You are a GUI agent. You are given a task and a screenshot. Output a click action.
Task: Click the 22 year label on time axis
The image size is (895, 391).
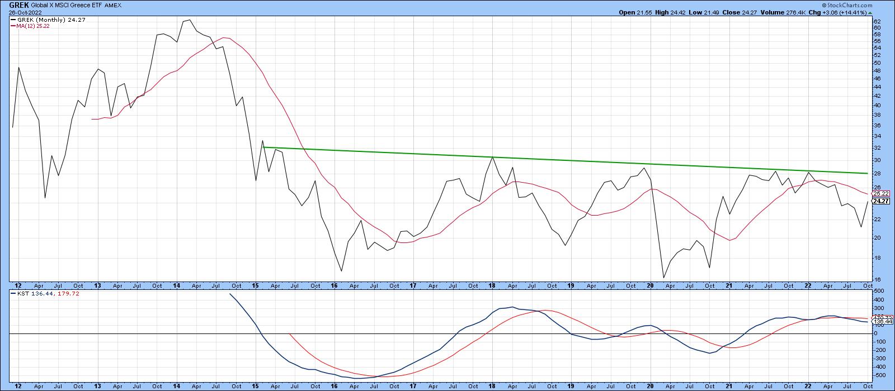(807, 285)
